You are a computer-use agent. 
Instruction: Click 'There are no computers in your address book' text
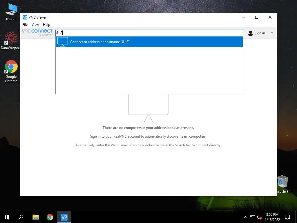(x=148, y=128)
